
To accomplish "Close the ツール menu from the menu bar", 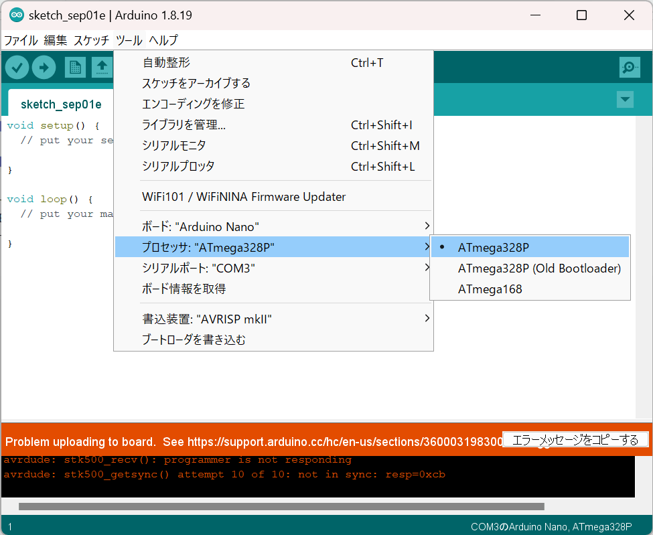I will (129, 40).
